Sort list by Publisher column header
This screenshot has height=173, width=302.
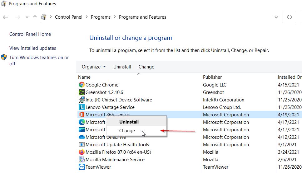[x=212, y=77]
